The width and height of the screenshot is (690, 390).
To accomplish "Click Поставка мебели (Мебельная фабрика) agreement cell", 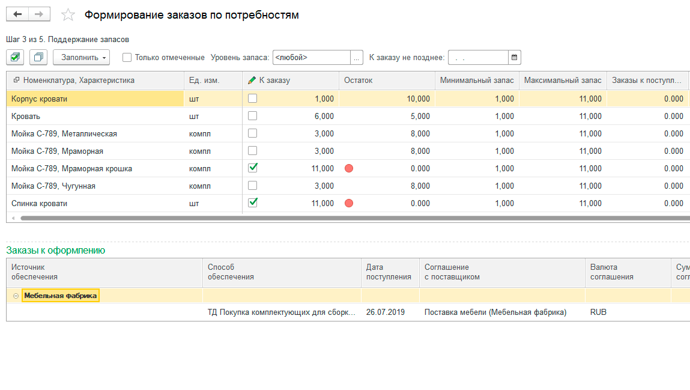I will (x=495, y=312).
